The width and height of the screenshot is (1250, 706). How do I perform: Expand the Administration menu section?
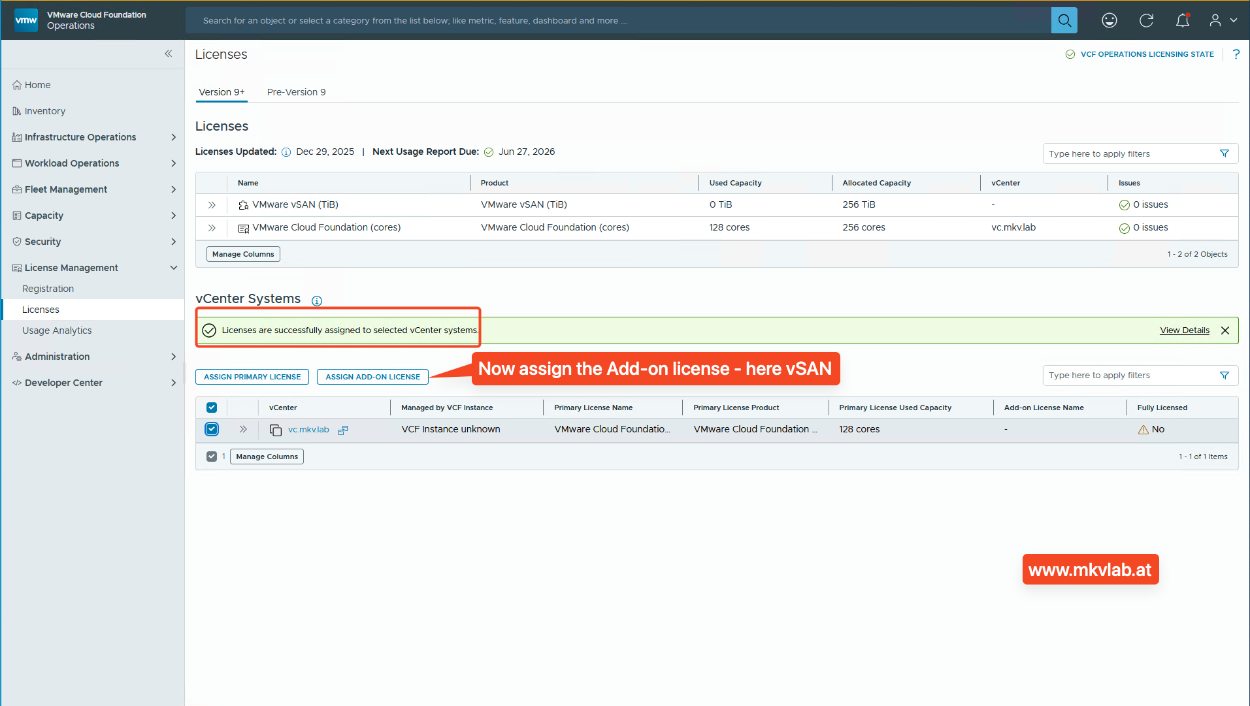point(57,356)
